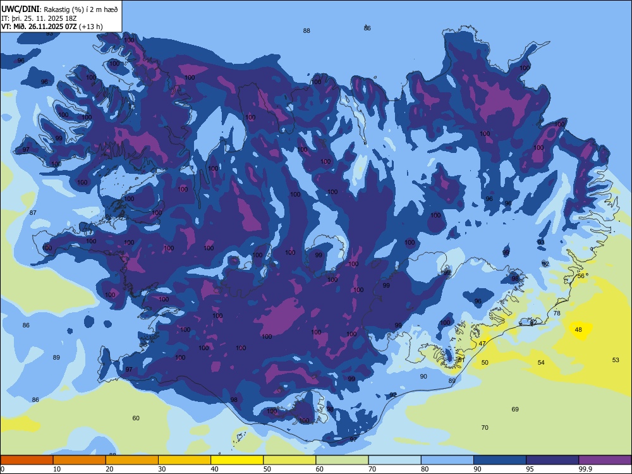Image resolution: width=632 pixels, height=474 pixels.
Task: Select the purple above-99.9 legend swatch
Action: click(605, 460)
